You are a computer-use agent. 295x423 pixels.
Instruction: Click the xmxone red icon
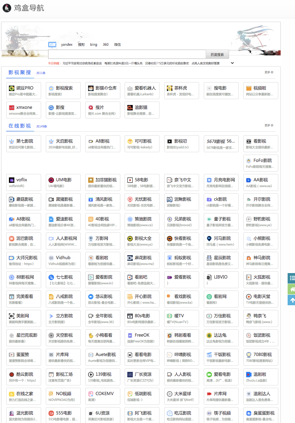(x=12, y=108)
